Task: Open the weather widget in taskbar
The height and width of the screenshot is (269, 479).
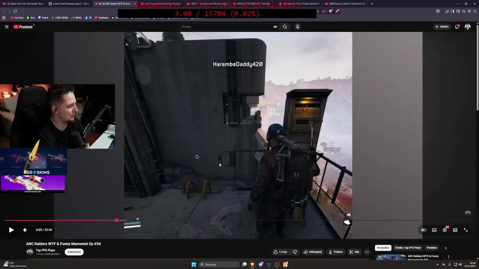Action: tap(16, 265)
